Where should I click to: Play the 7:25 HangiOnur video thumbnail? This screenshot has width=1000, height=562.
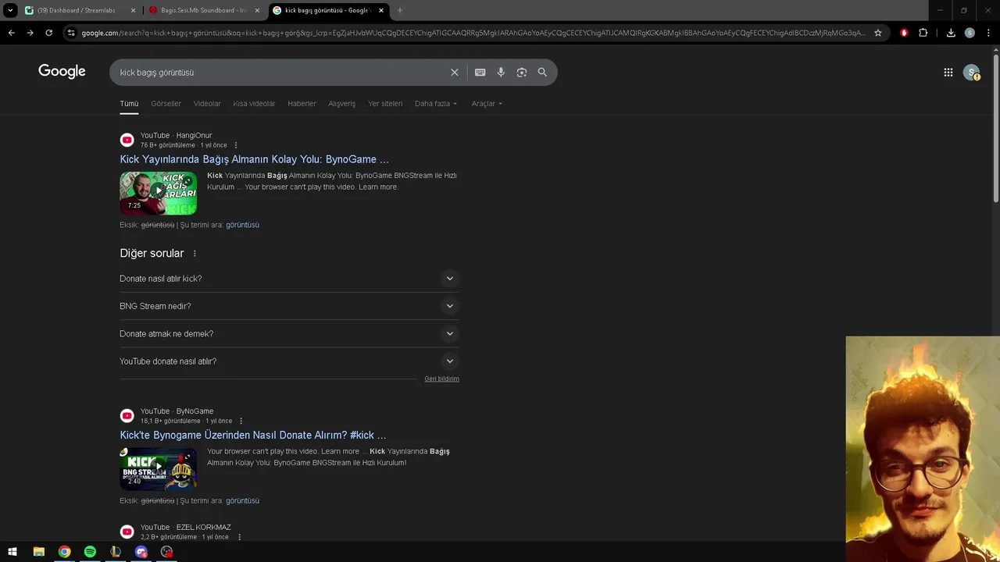159,193
